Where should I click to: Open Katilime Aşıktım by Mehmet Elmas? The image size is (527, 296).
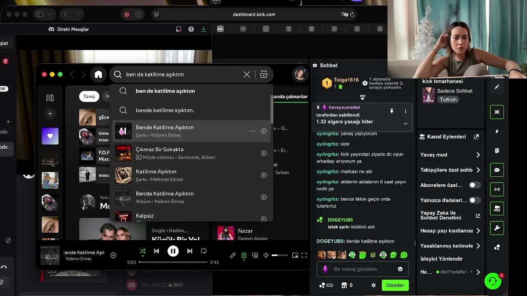pyautogui.click(x=191, y=175)
